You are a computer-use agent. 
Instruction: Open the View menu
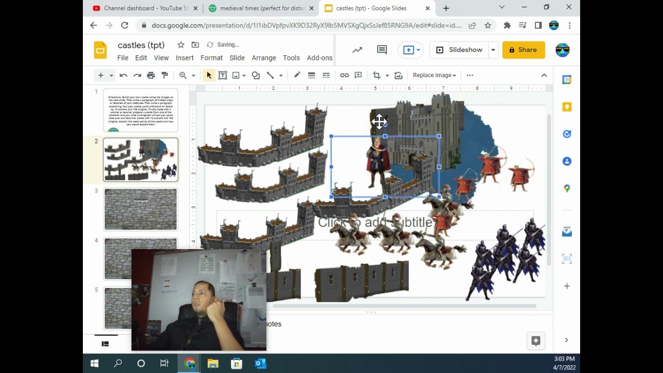pos(161,58)
